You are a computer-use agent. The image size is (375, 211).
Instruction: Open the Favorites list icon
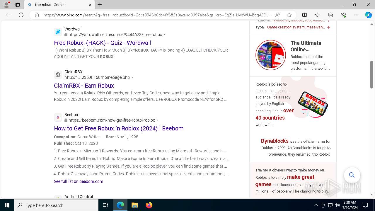click(318, 15)
